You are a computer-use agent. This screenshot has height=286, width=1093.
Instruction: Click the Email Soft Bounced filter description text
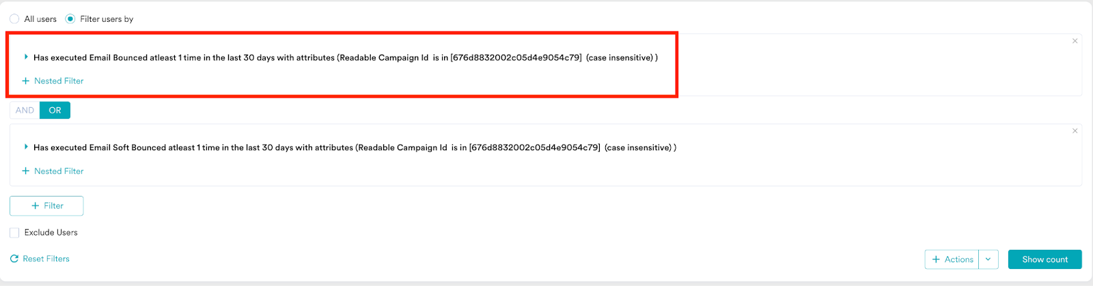tap(355, 147)
